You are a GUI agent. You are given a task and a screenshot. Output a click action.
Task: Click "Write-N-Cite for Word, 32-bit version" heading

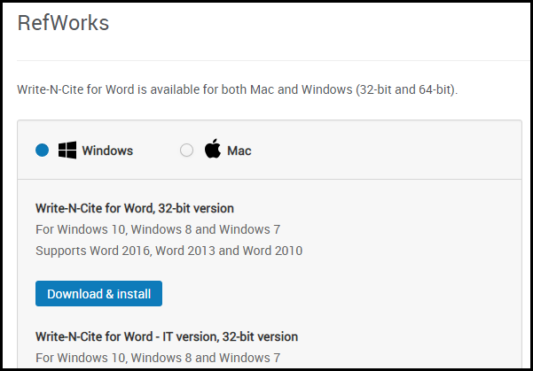[x=135, y=208]
